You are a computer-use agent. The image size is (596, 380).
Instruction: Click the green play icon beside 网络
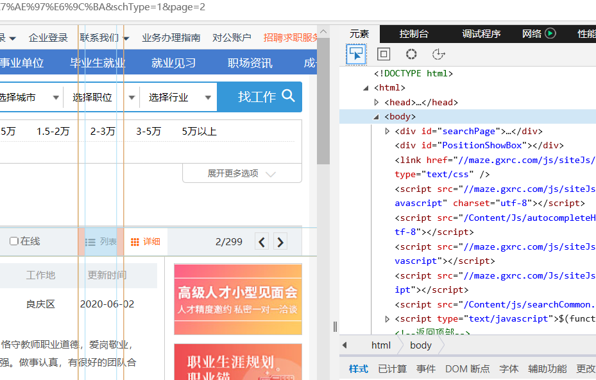click(x=550, y=33)
